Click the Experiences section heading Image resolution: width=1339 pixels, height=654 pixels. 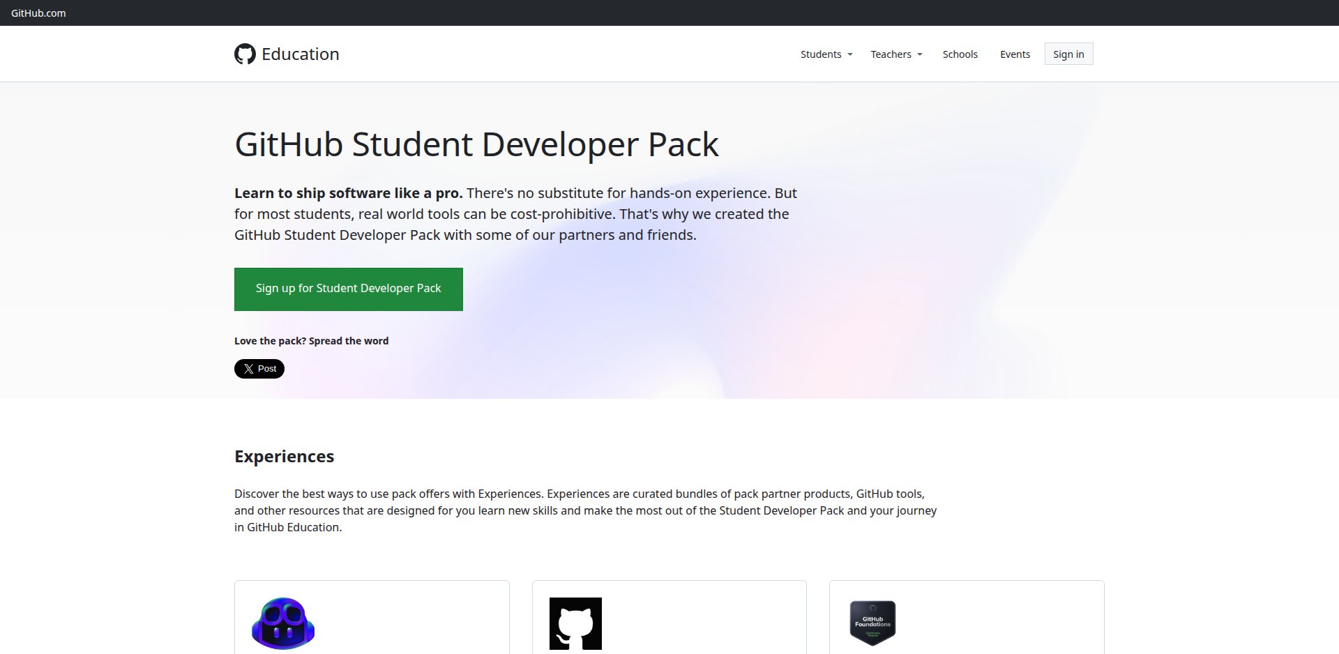click(x=284, y=456)
